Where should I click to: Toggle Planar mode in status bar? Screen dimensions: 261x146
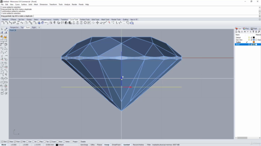pos(100,145)
